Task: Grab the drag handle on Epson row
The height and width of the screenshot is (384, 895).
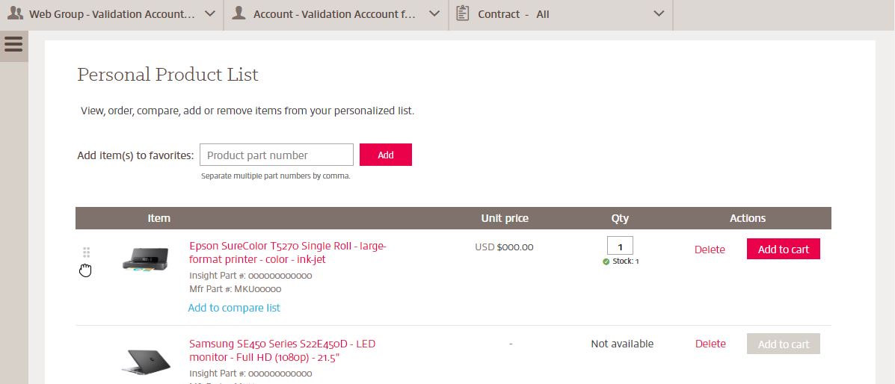Action: pyautogui.click(x=86, y=253)
